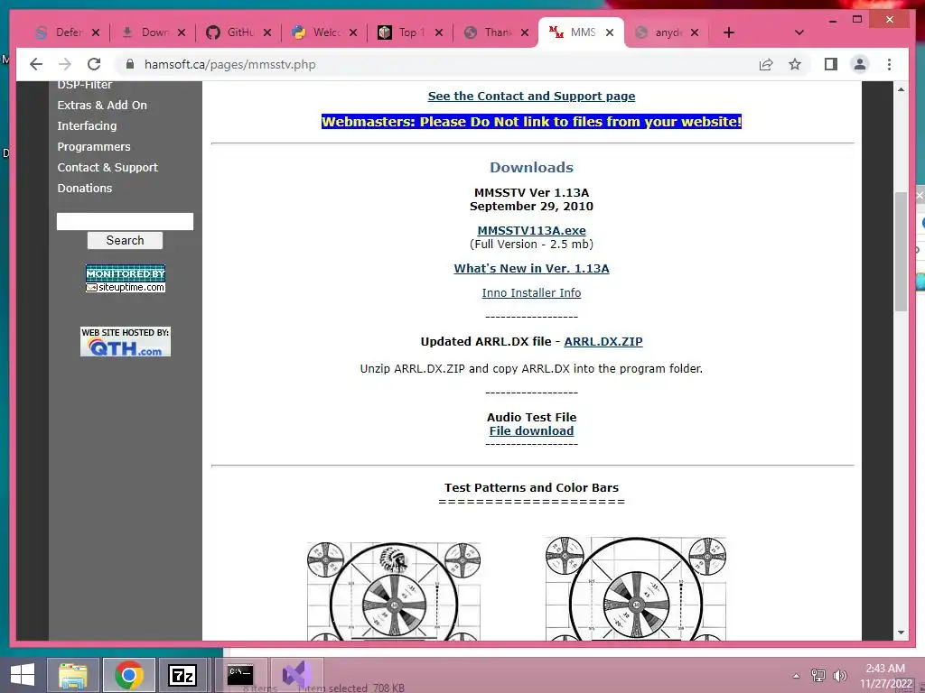The width and height of the screenshot is (925, 693).
Task: Close the anydesk tab
Action: [695, 32]
